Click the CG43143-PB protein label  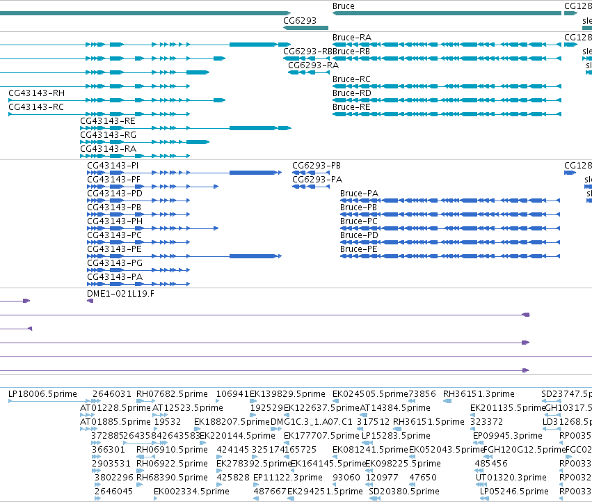pos(114,207)
